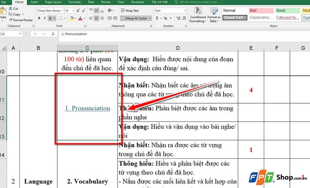Switch to the Page Layout tab
Image resolution: width=310 pixels, height=188 pixels.
[53, 2]
